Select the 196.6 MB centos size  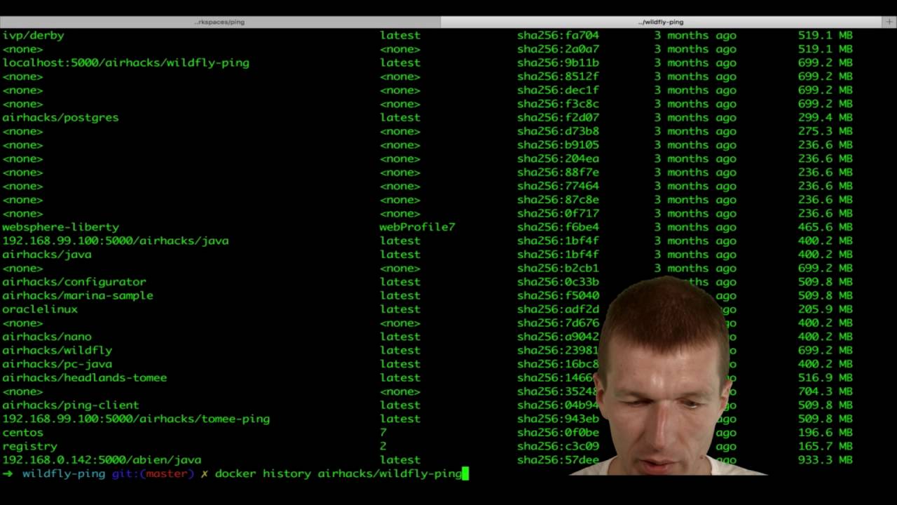pos(826,432)
